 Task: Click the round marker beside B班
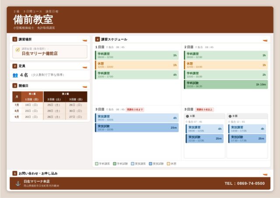[230, 116]
